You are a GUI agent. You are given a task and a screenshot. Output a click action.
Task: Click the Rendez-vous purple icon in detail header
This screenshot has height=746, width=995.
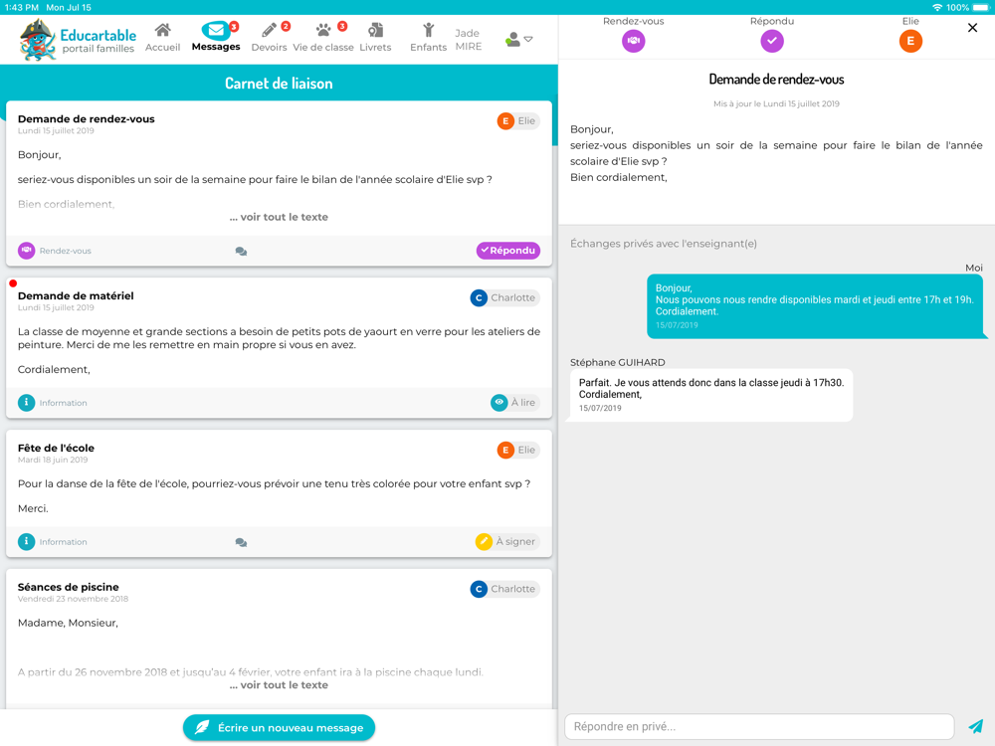[x=633, y=41]
